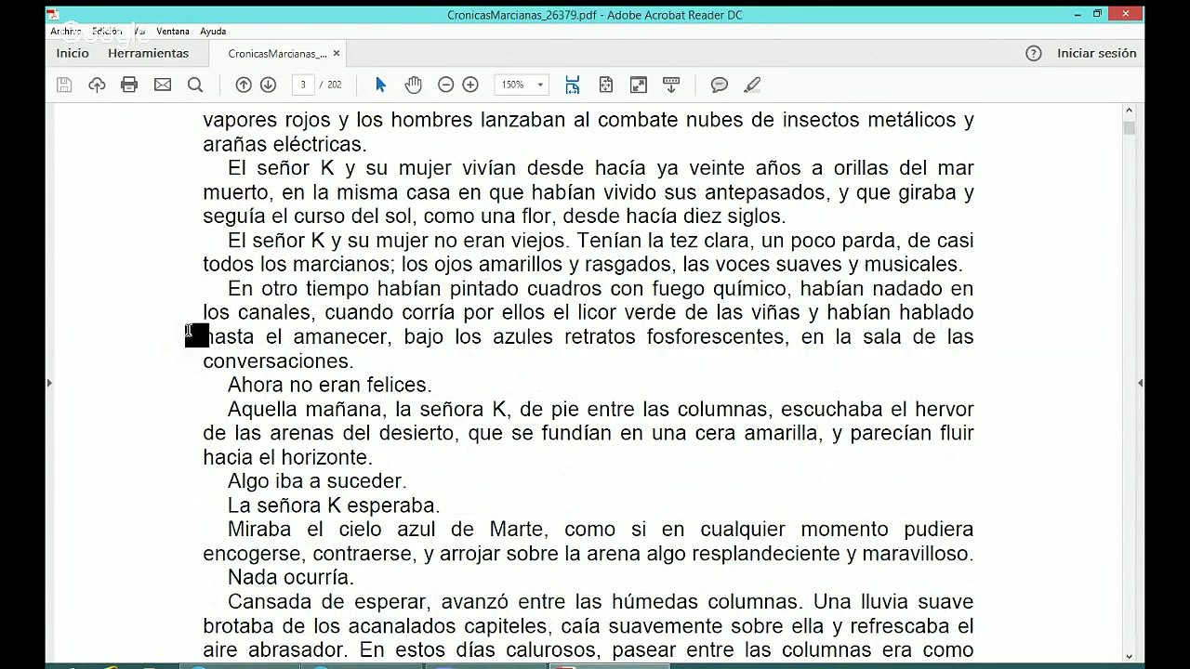
Task: Enter full screen mode icon
Action: click(x=639, y=85)
